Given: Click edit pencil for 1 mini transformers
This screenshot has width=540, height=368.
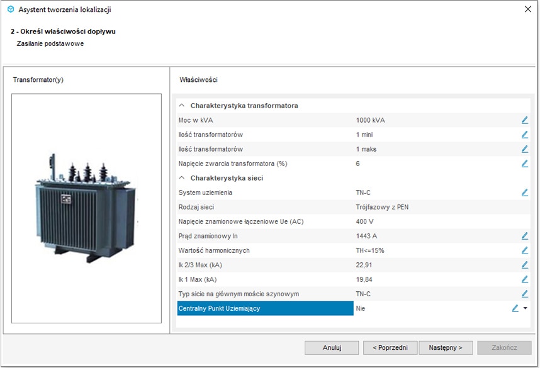Looking at the screenshot, I should point(524,135).
